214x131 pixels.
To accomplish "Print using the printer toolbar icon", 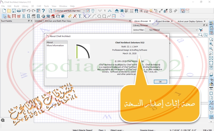I will 19,11.
